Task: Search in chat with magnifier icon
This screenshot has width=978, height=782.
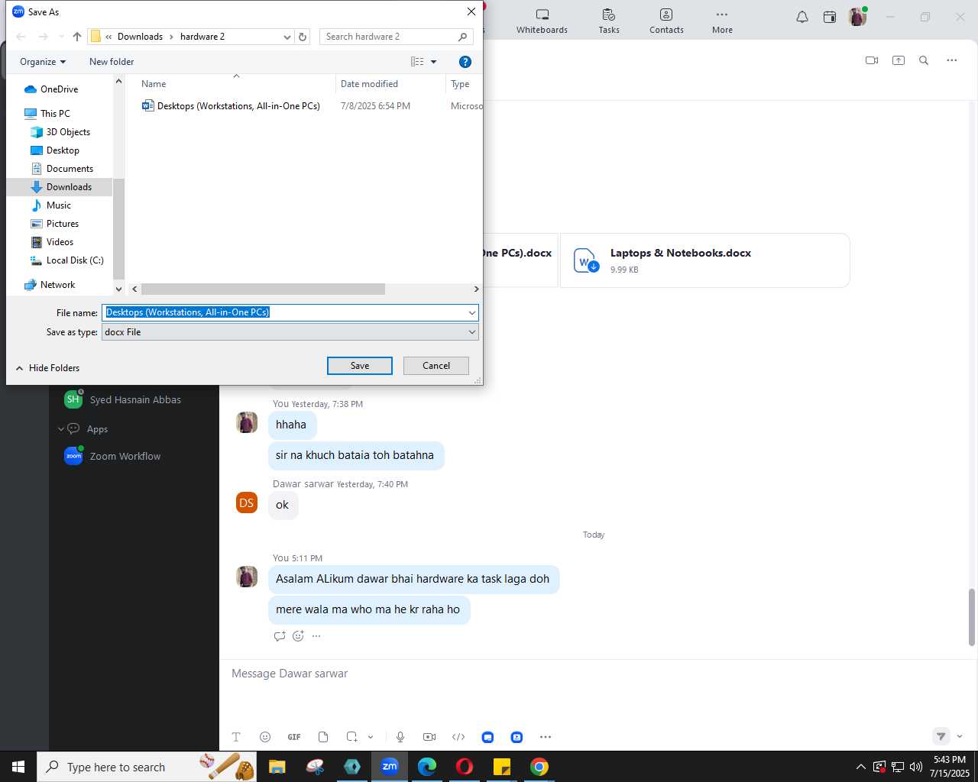Action: 924,60
